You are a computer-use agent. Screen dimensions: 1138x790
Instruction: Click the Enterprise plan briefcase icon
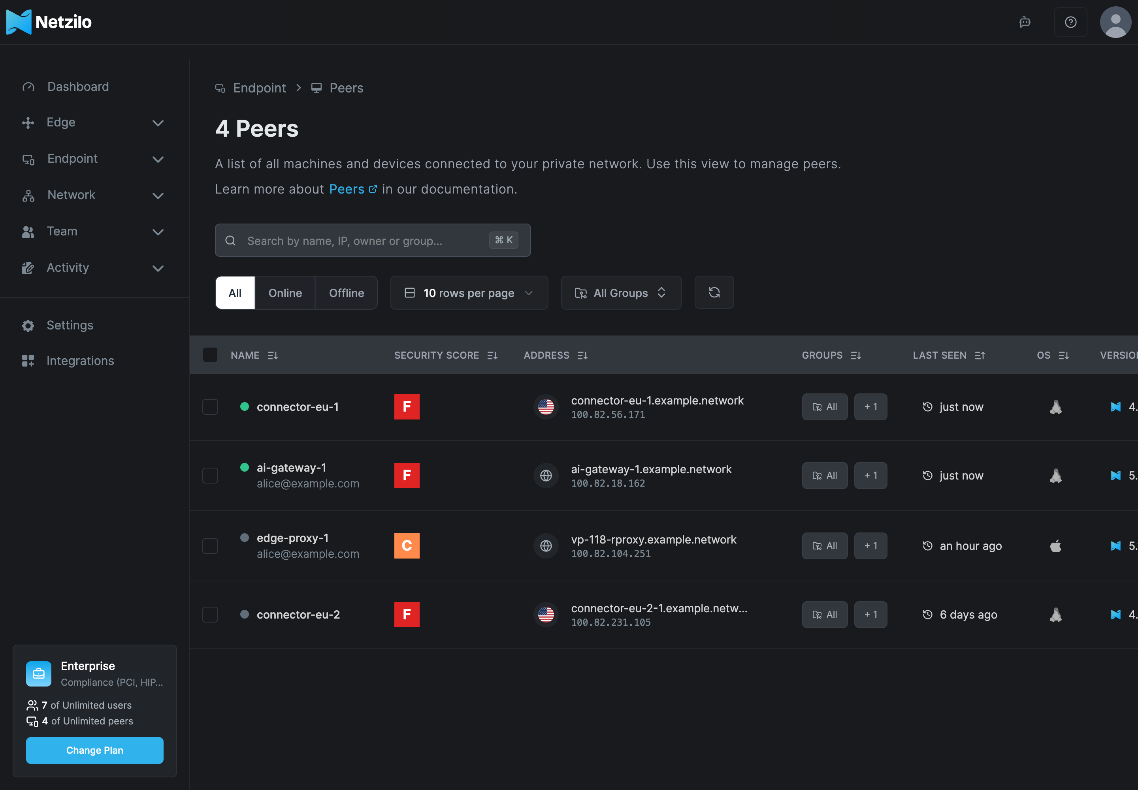point(39,674)
